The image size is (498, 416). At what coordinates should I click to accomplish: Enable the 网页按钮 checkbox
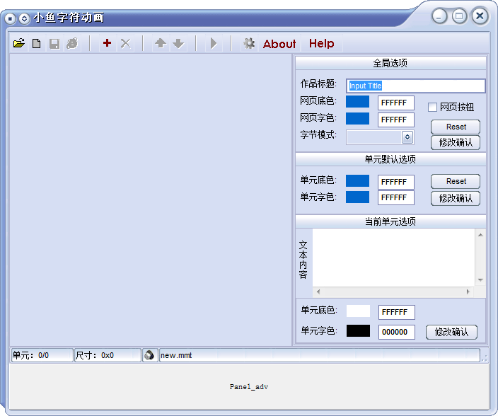click(433, 108)
